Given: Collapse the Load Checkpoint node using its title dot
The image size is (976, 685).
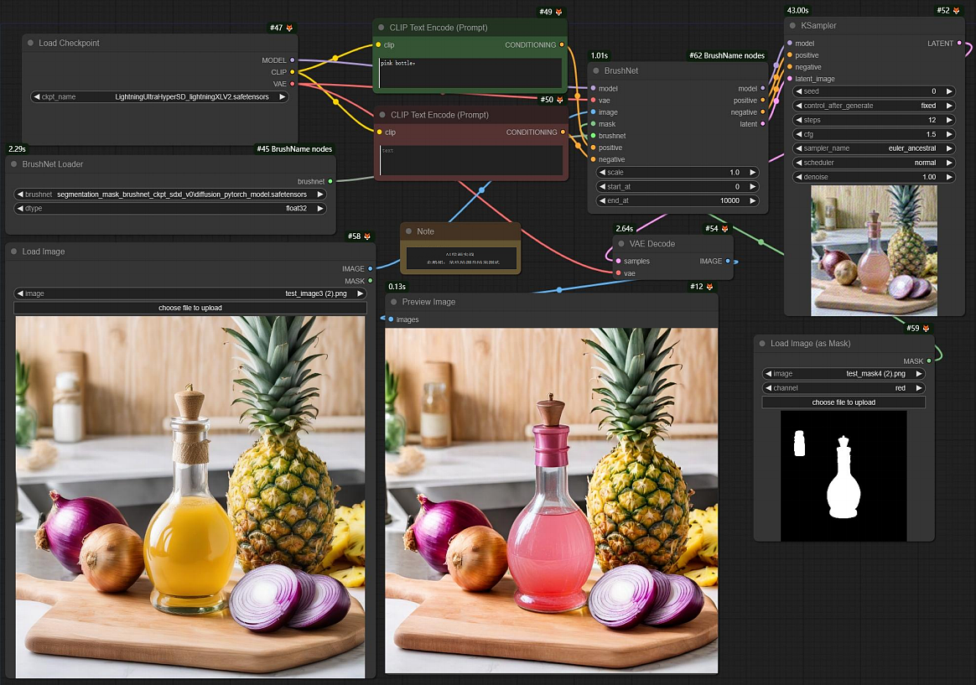Looking at the screenshot, I should (x=30, y=43).
